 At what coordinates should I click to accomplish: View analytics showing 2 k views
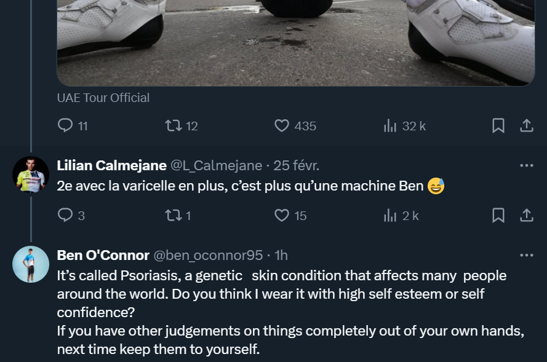pyautogui.click(x=390, y=215)
